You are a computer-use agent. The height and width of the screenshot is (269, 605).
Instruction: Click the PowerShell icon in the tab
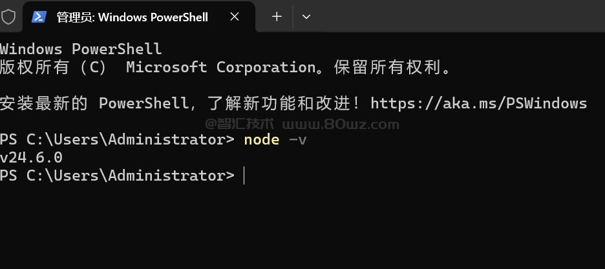(39, 17)
